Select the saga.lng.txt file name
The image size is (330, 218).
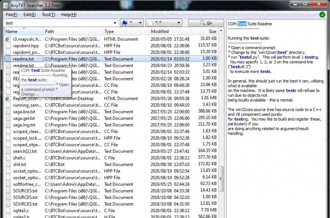point(24,125)
